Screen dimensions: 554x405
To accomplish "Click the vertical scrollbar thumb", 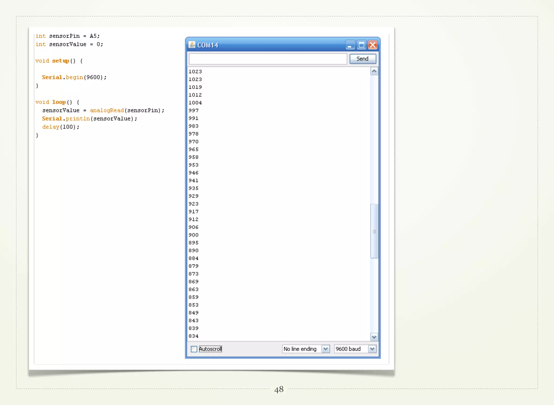I will (x=374, y=231).
